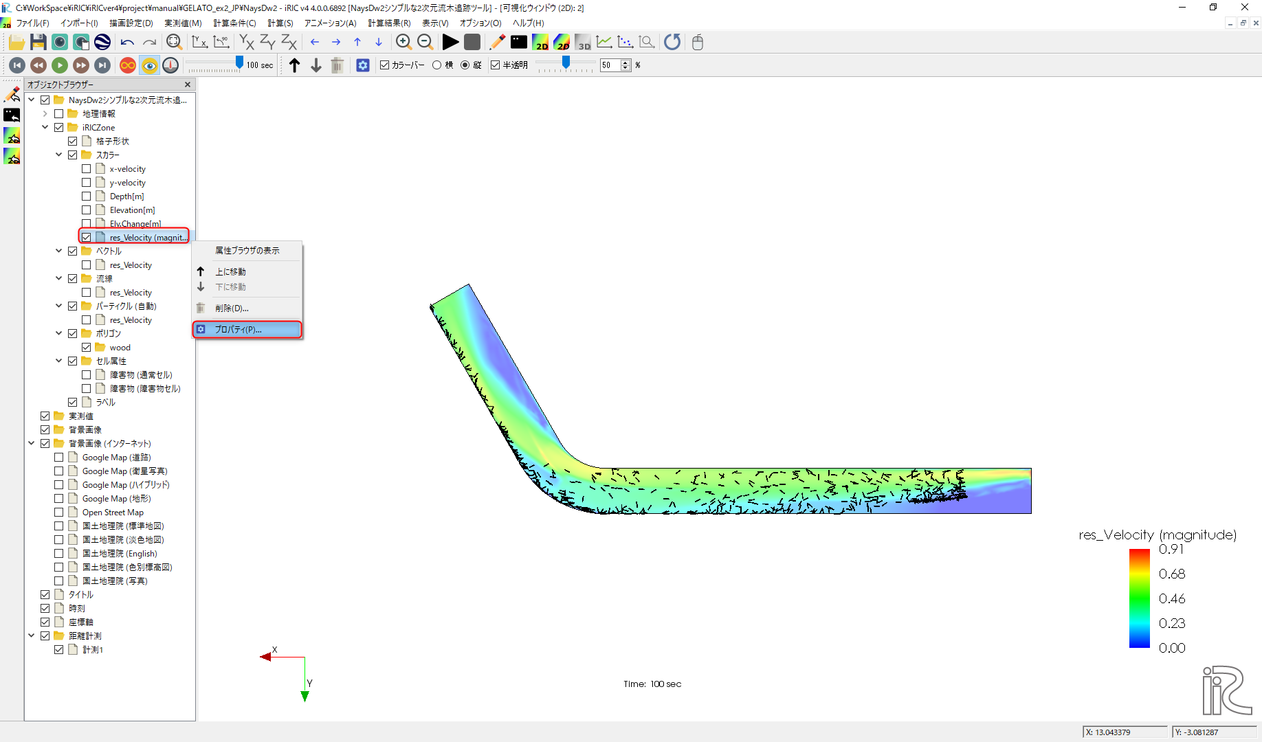Screen dimensions: 1262x742
Task: Take a snapshot with the camera icon
Action: pos(60,43)
